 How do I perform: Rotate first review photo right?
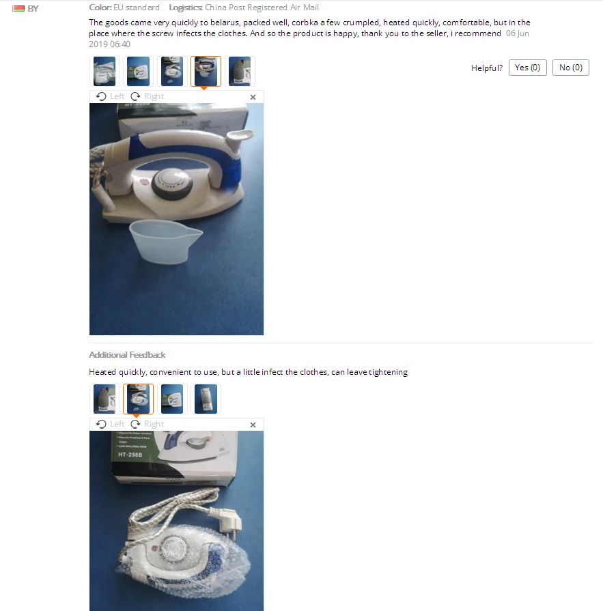pyautogui.click(x=148, y=96)
